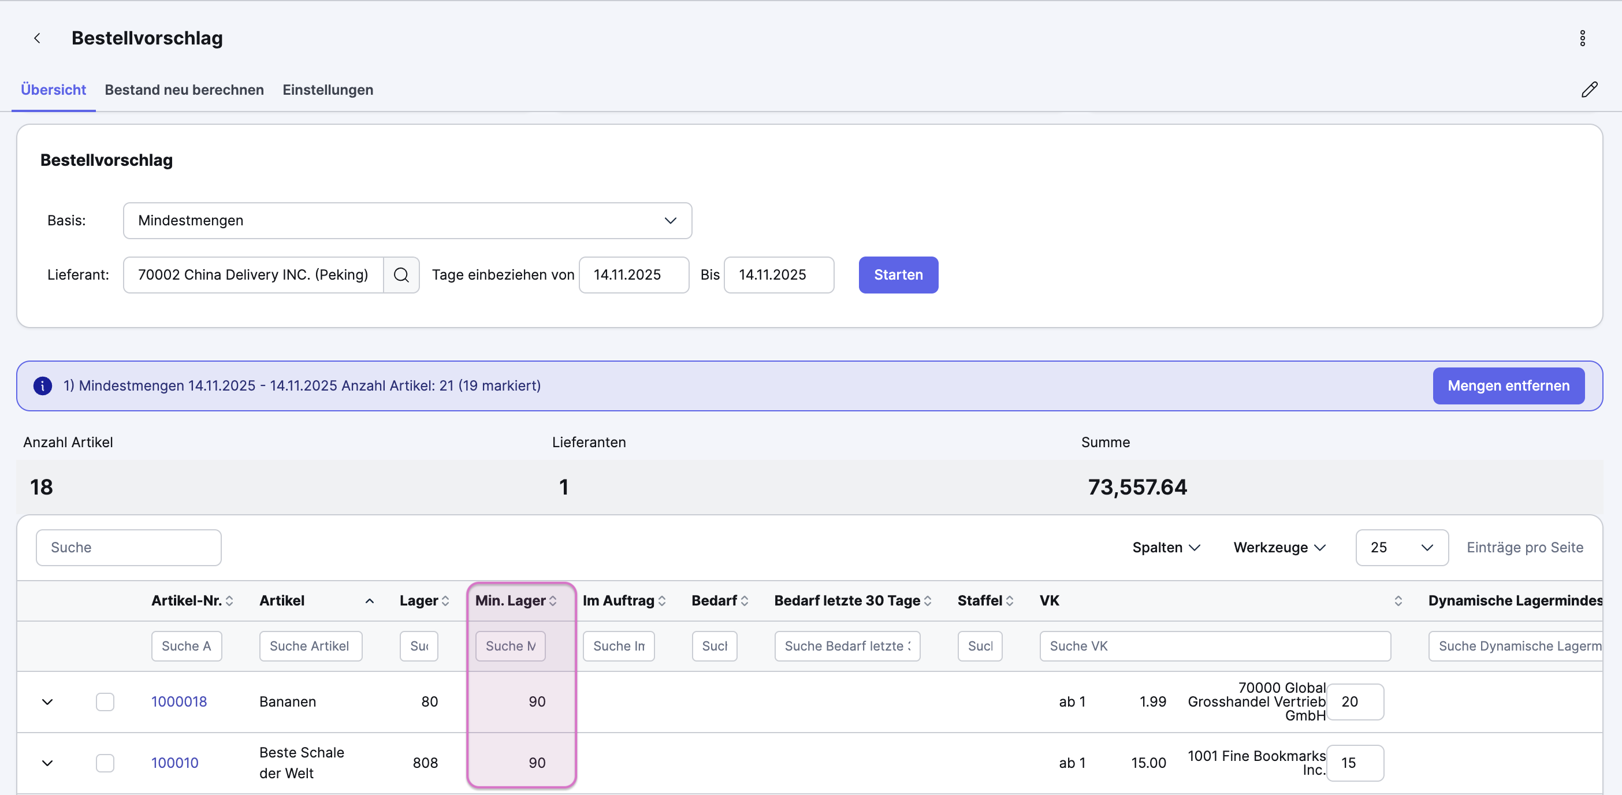
Task: Click the back arrow next to Bestellvorschlag
Action: coord(37,39)
